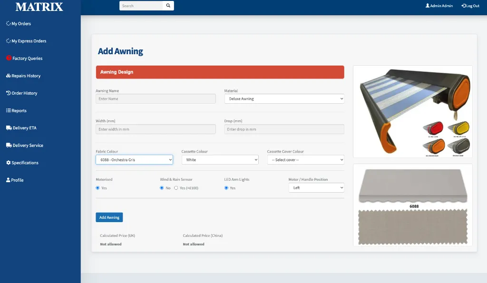Image resolution: width=487 pixels, height=283 pixels.
Task: Open the Motor / Handle Position dropdown
Action: tap(316, 187)
